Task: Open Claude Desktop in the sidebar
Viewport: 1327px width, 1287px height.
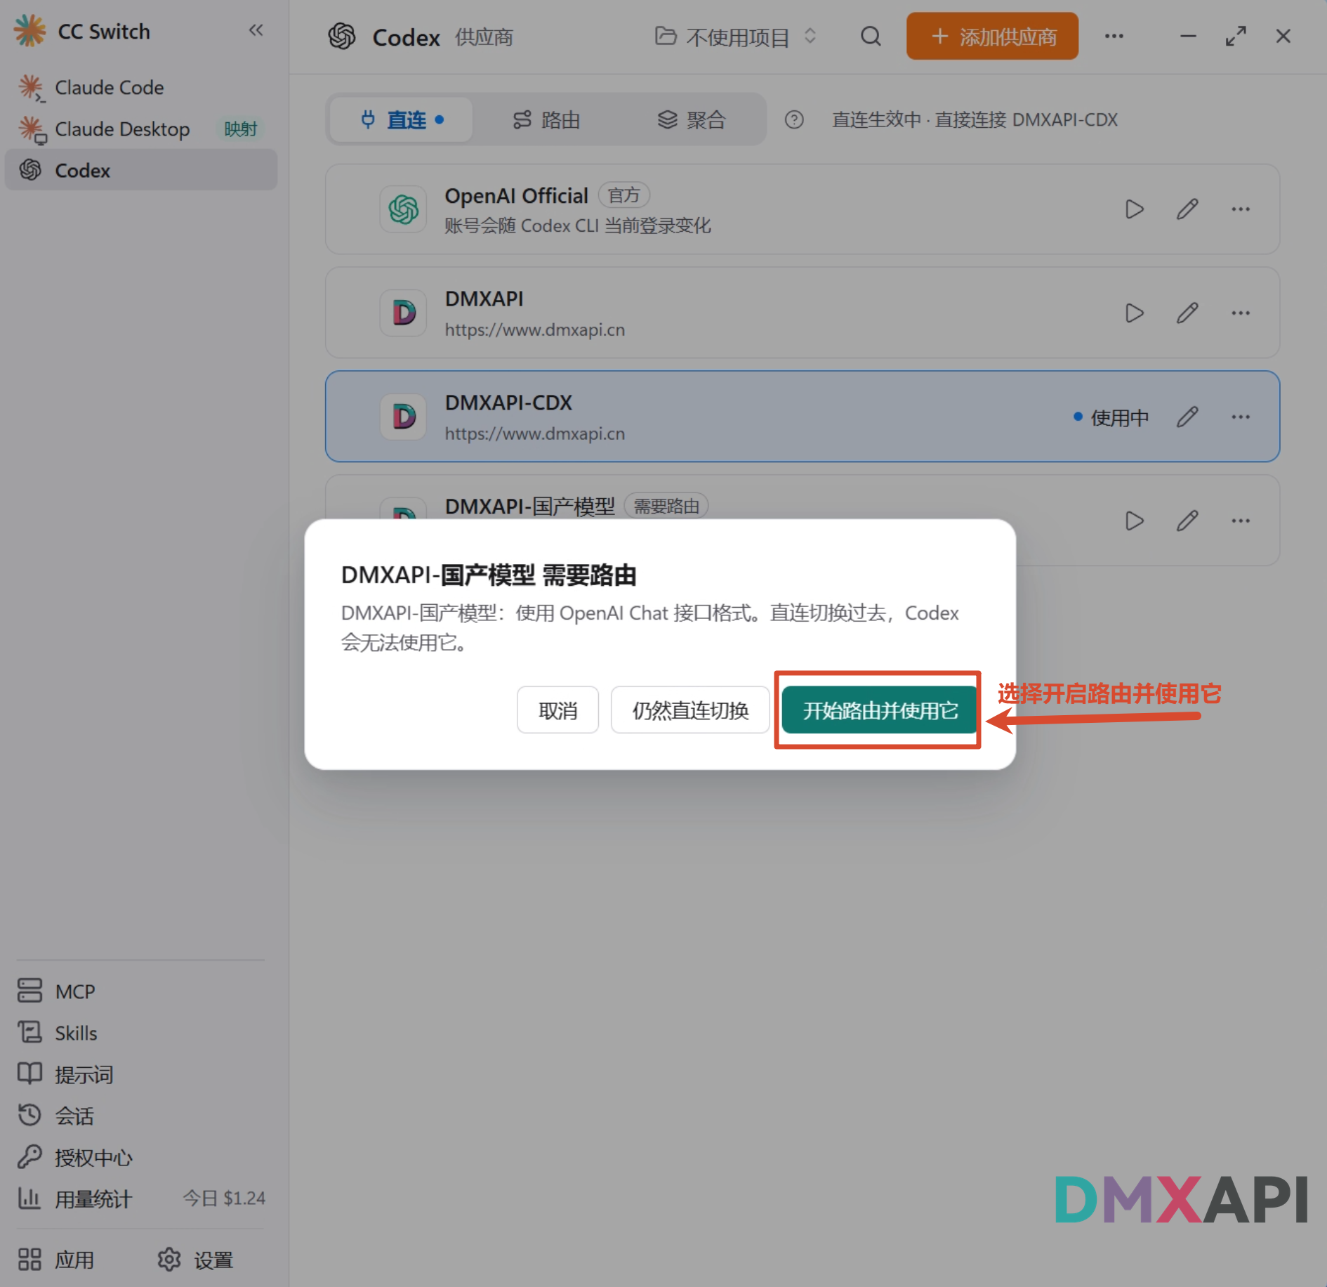Action: (x=140, y=129)
